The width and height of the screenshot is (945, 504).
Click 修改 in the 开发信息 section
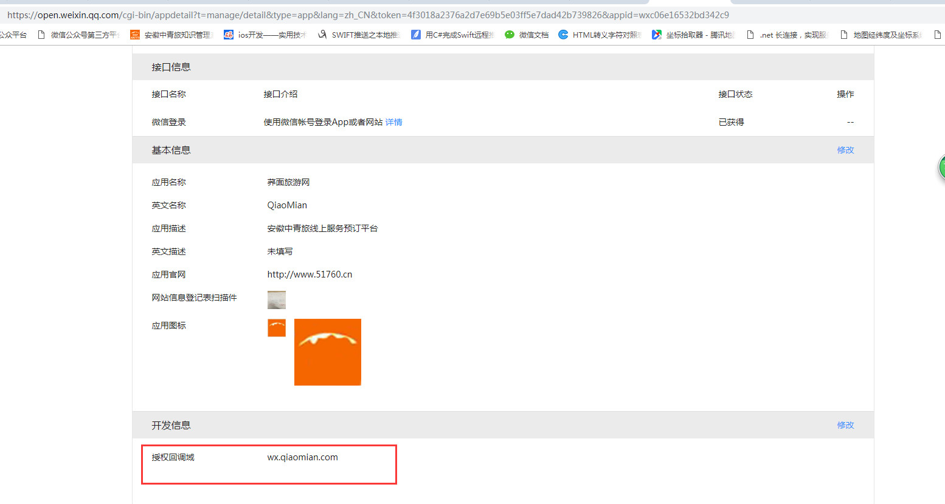tap(845, 425)
